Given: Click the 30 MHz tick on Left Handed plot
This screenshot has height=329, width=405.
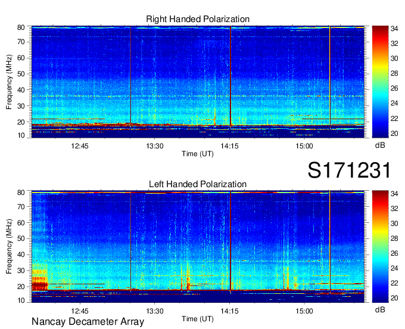Looking at the screenshot, I should 21,271.
